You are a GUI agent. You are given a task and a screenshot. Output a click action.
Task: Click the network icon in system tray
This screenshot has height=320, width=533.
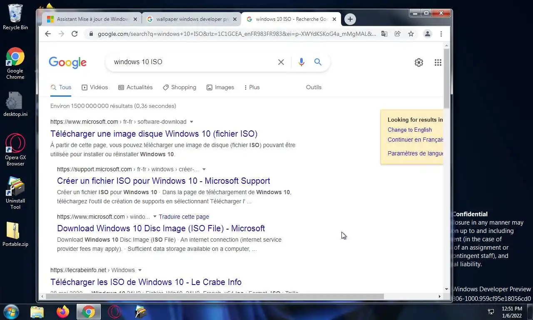tap(491, 312)
